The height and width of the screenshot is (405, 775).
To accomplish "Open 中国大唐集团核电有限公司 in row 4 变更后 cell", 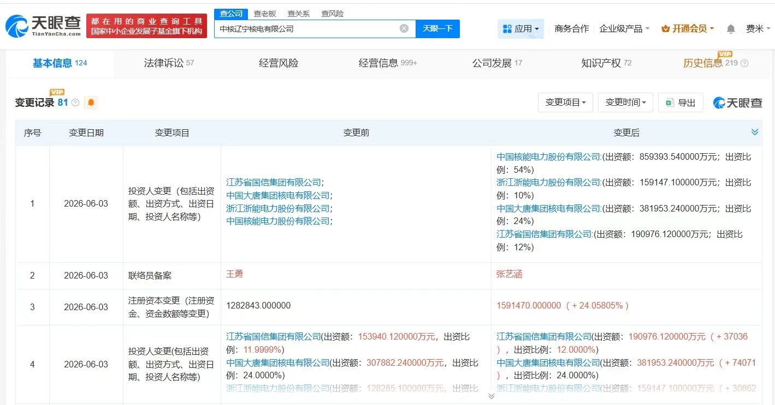I will (548, 363).
